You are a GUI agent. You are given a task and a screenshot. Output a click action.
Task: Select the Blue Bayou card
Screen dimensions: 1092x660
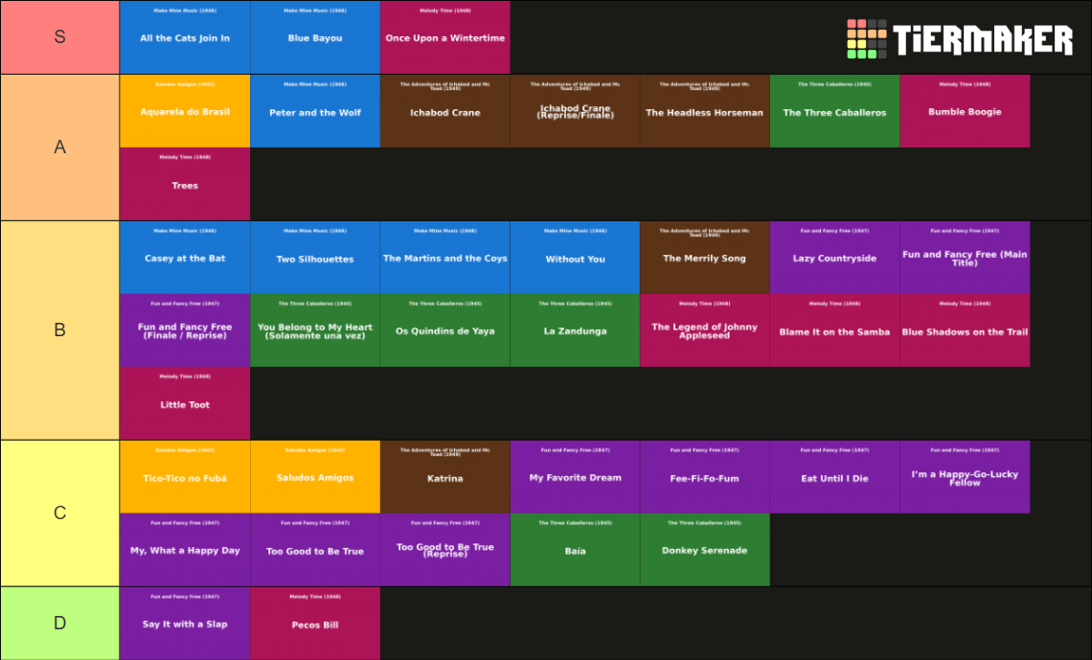315,37
